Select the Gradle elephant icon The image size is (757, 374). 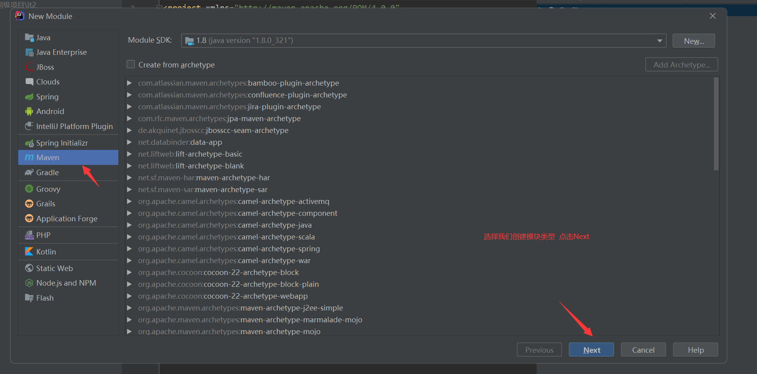[x=29, y=172]
